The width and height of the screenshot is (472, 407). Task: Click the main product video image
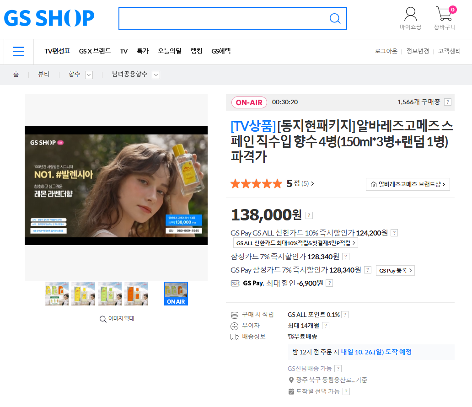click(x=116, y=186)
